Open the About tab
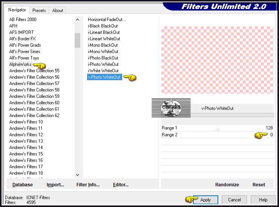Image resolution: width=279 pixels, height=207 pixels. click(57, 11)
